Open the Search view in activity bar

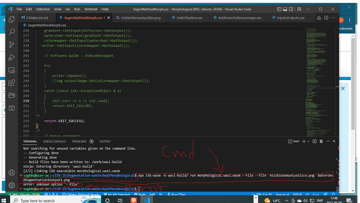(x=12, y=32)
